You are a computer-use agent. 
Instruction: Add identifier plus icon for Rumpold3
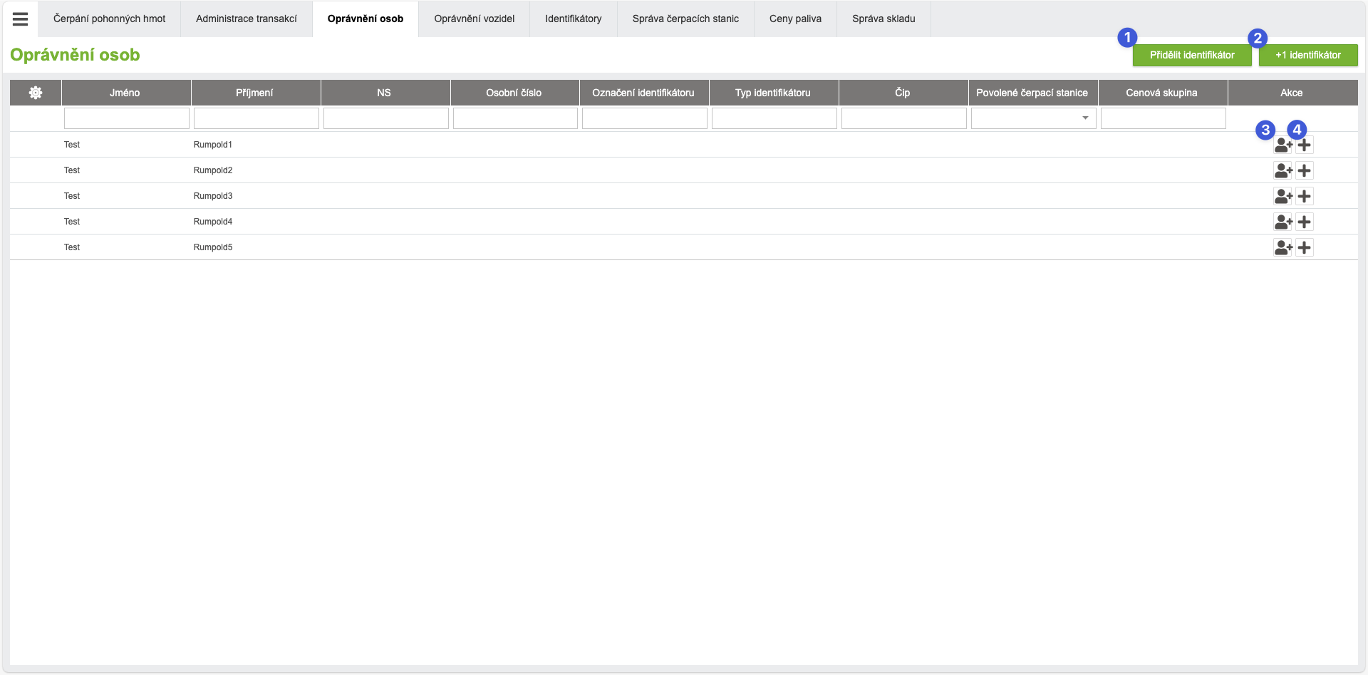(1305, 196)
